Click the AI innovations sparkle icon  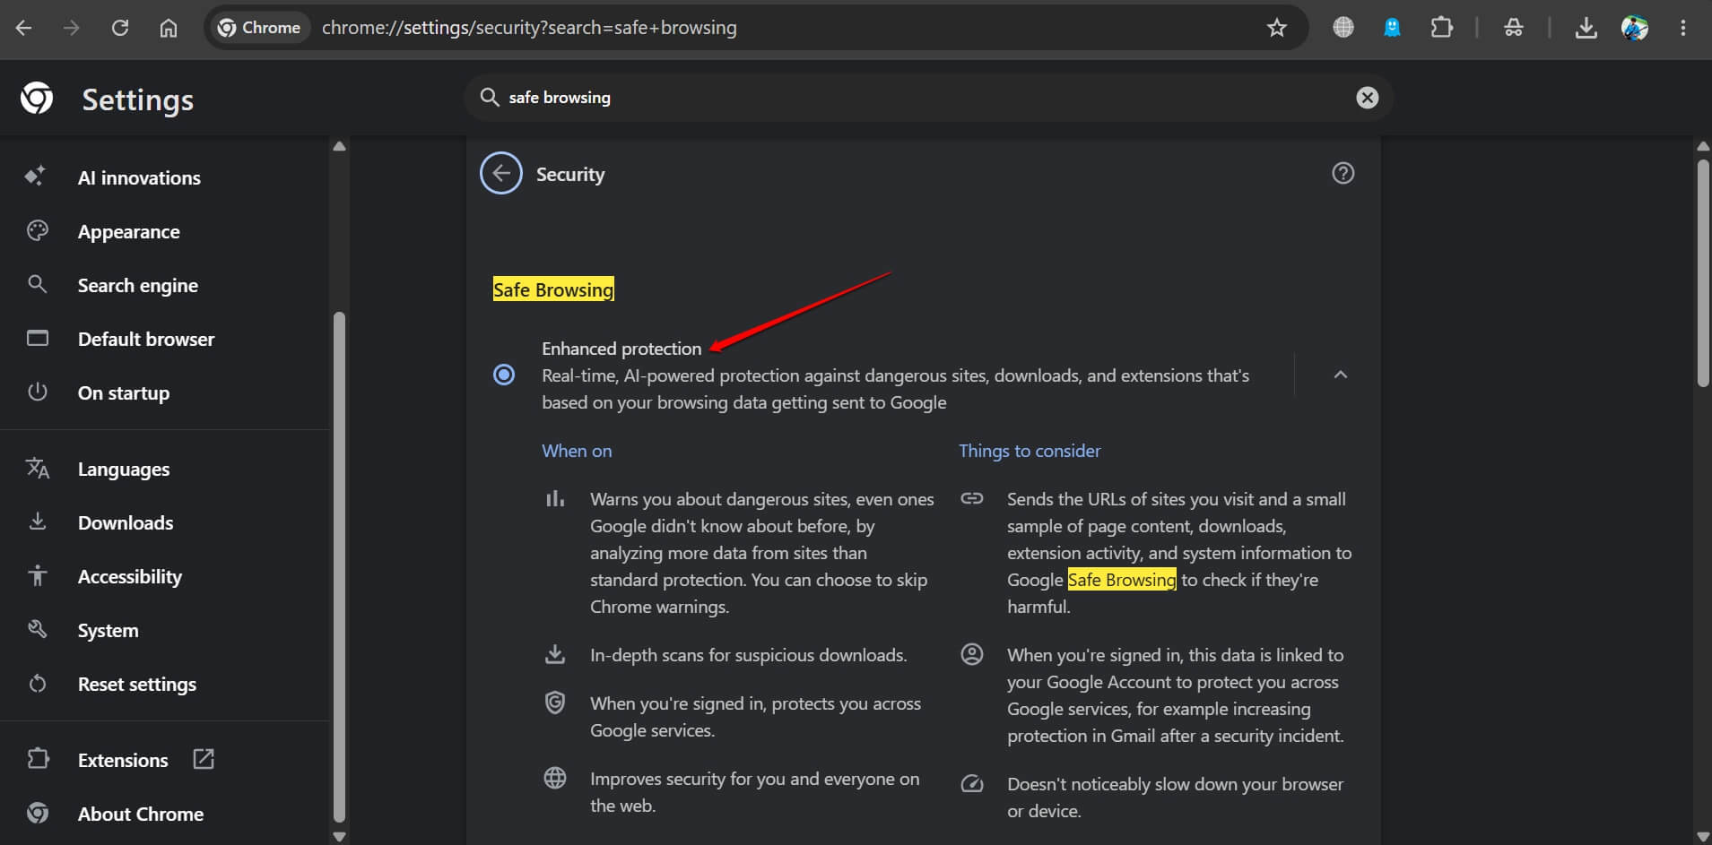(37, 176)
